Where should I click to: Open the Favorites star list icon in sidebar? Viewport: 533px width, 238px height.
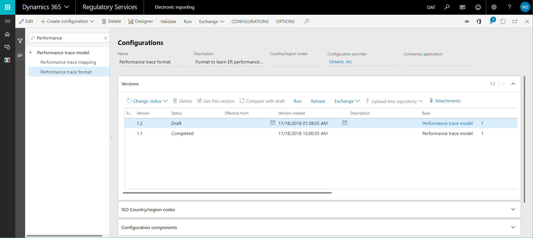pos(8,47)
